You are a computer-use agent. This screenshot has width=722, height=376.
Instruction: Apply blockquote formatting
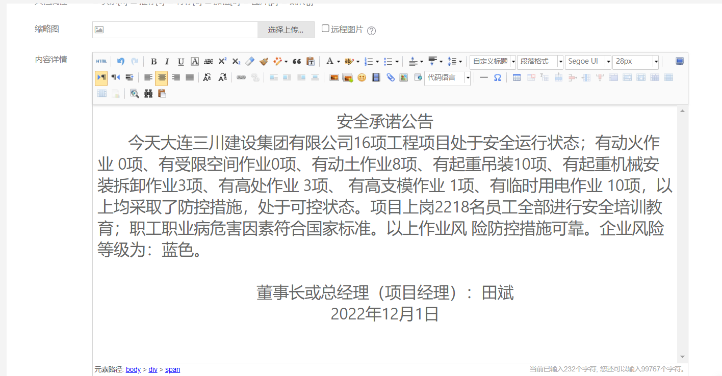[297, 62]
